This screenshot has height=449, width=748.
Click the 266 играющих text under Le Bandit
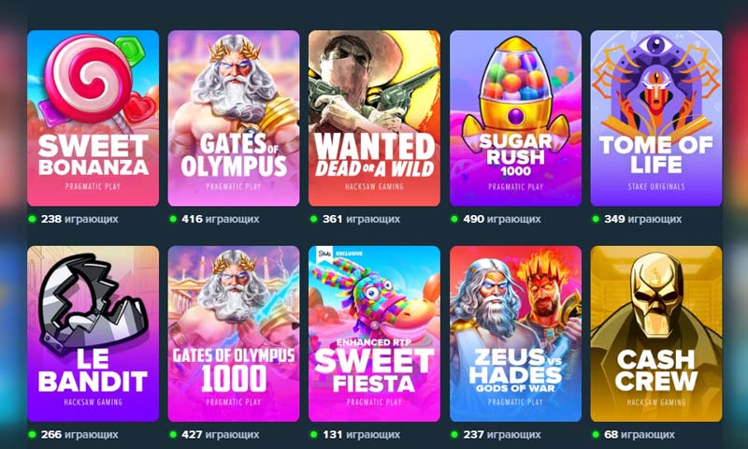click(79, 435)
